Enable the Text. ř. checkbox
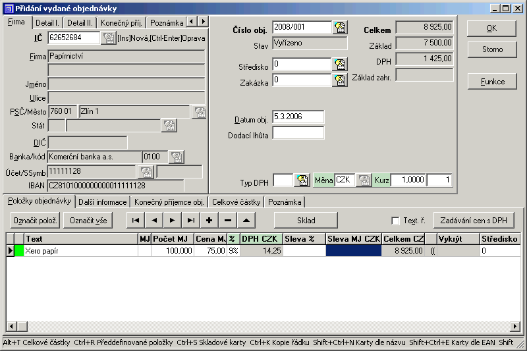This screenshot has width=527, height=351. point(396,221)
